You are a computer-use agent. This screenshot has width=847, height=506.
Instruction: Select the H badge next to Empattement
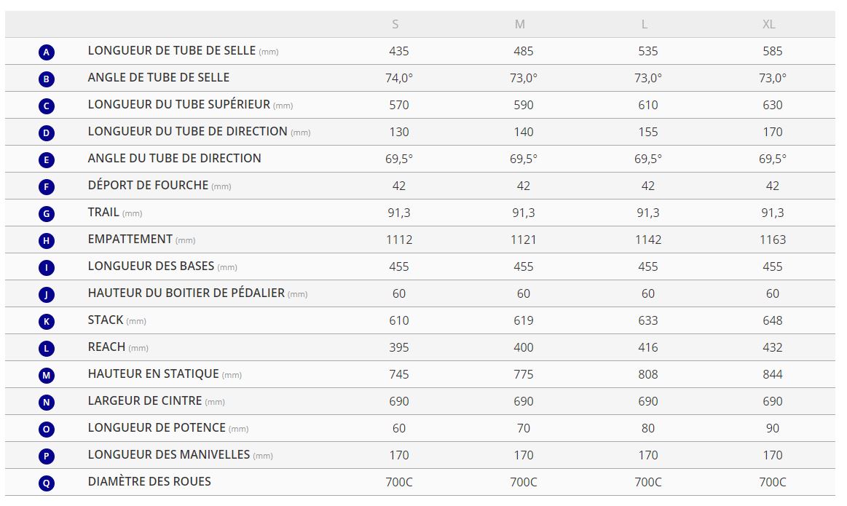(x=46, y=241)
